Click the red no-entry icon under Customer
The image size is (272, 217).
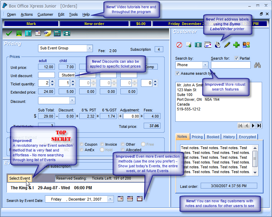179,45
